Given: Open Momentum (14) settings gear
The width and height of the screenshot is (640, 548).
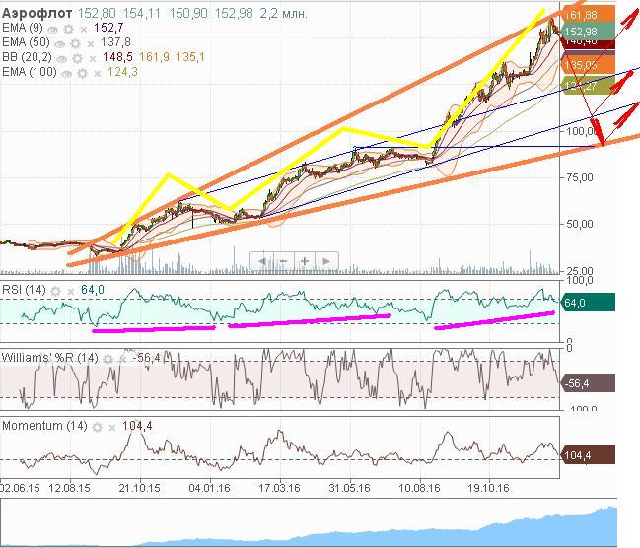Looking at the screenshot, I should [x=98, y=427].
